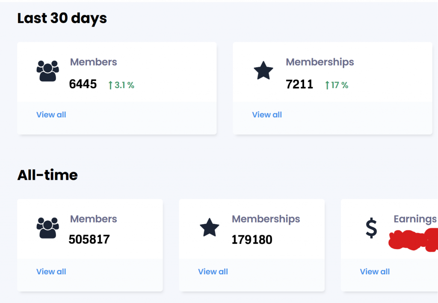The width and height of the screenshot is (438, 303).
Task: Open View all on the 30-day Members card
Action: pyautogui.click(x=51, y=115)
